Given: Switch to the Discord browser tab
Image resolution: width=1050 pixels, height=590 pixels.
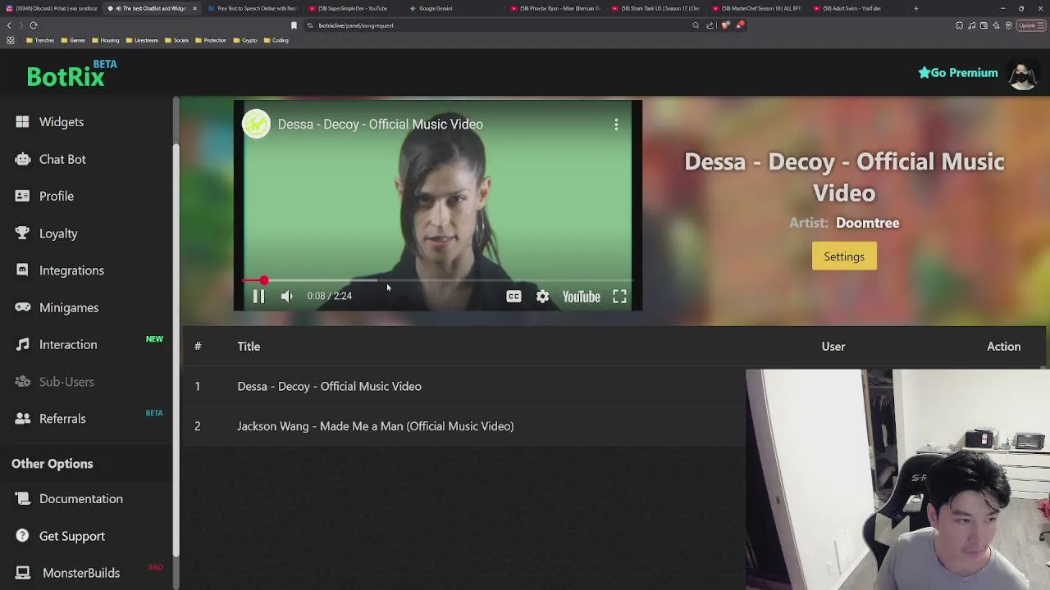Looking at the screenshot, I should tap(51, 8).
